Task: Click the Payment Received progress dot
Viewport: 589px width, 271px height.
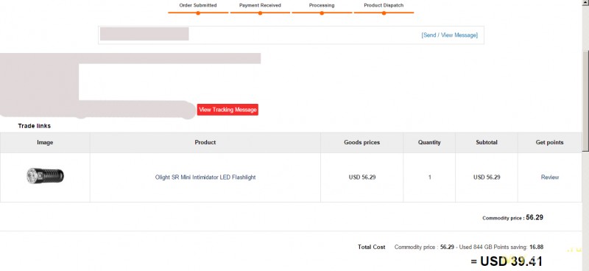Action: coord(260,13)
